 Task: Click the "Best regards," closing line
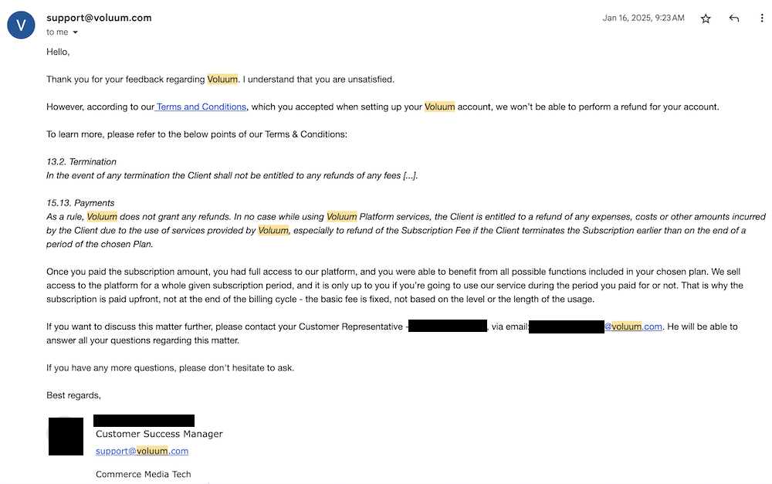[x=73, y=395]
